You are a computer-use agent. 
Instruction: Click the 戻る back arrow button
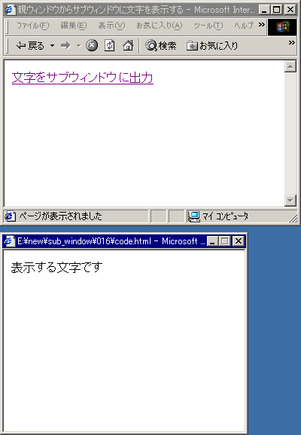30,45
